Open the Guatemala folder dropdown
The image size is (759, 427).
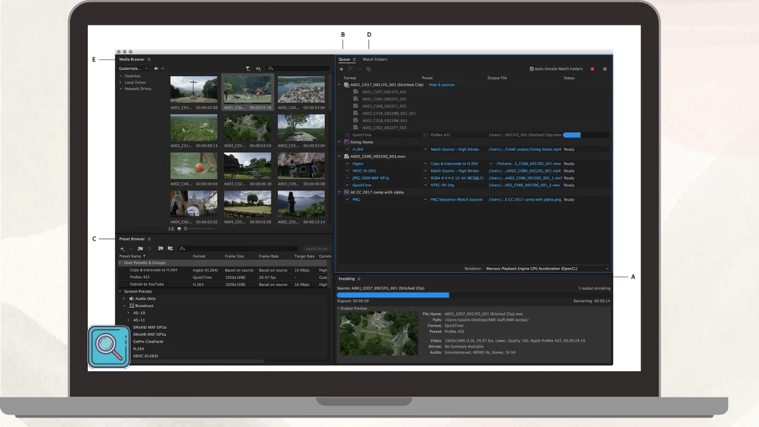[x=134, y=69]
